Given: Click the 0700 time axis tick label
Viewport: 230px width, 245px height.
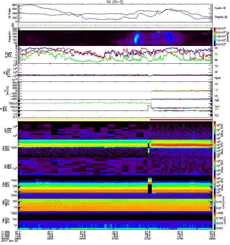Looking at the screenshot, I should point(115,239).
